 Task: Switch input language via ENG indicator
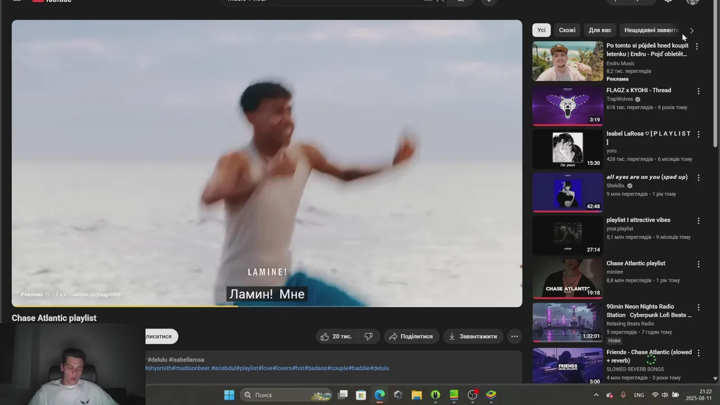(639, 395)
